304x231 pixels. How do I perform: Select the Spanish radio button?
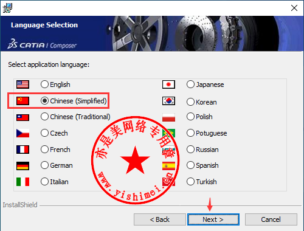[190, 165]
